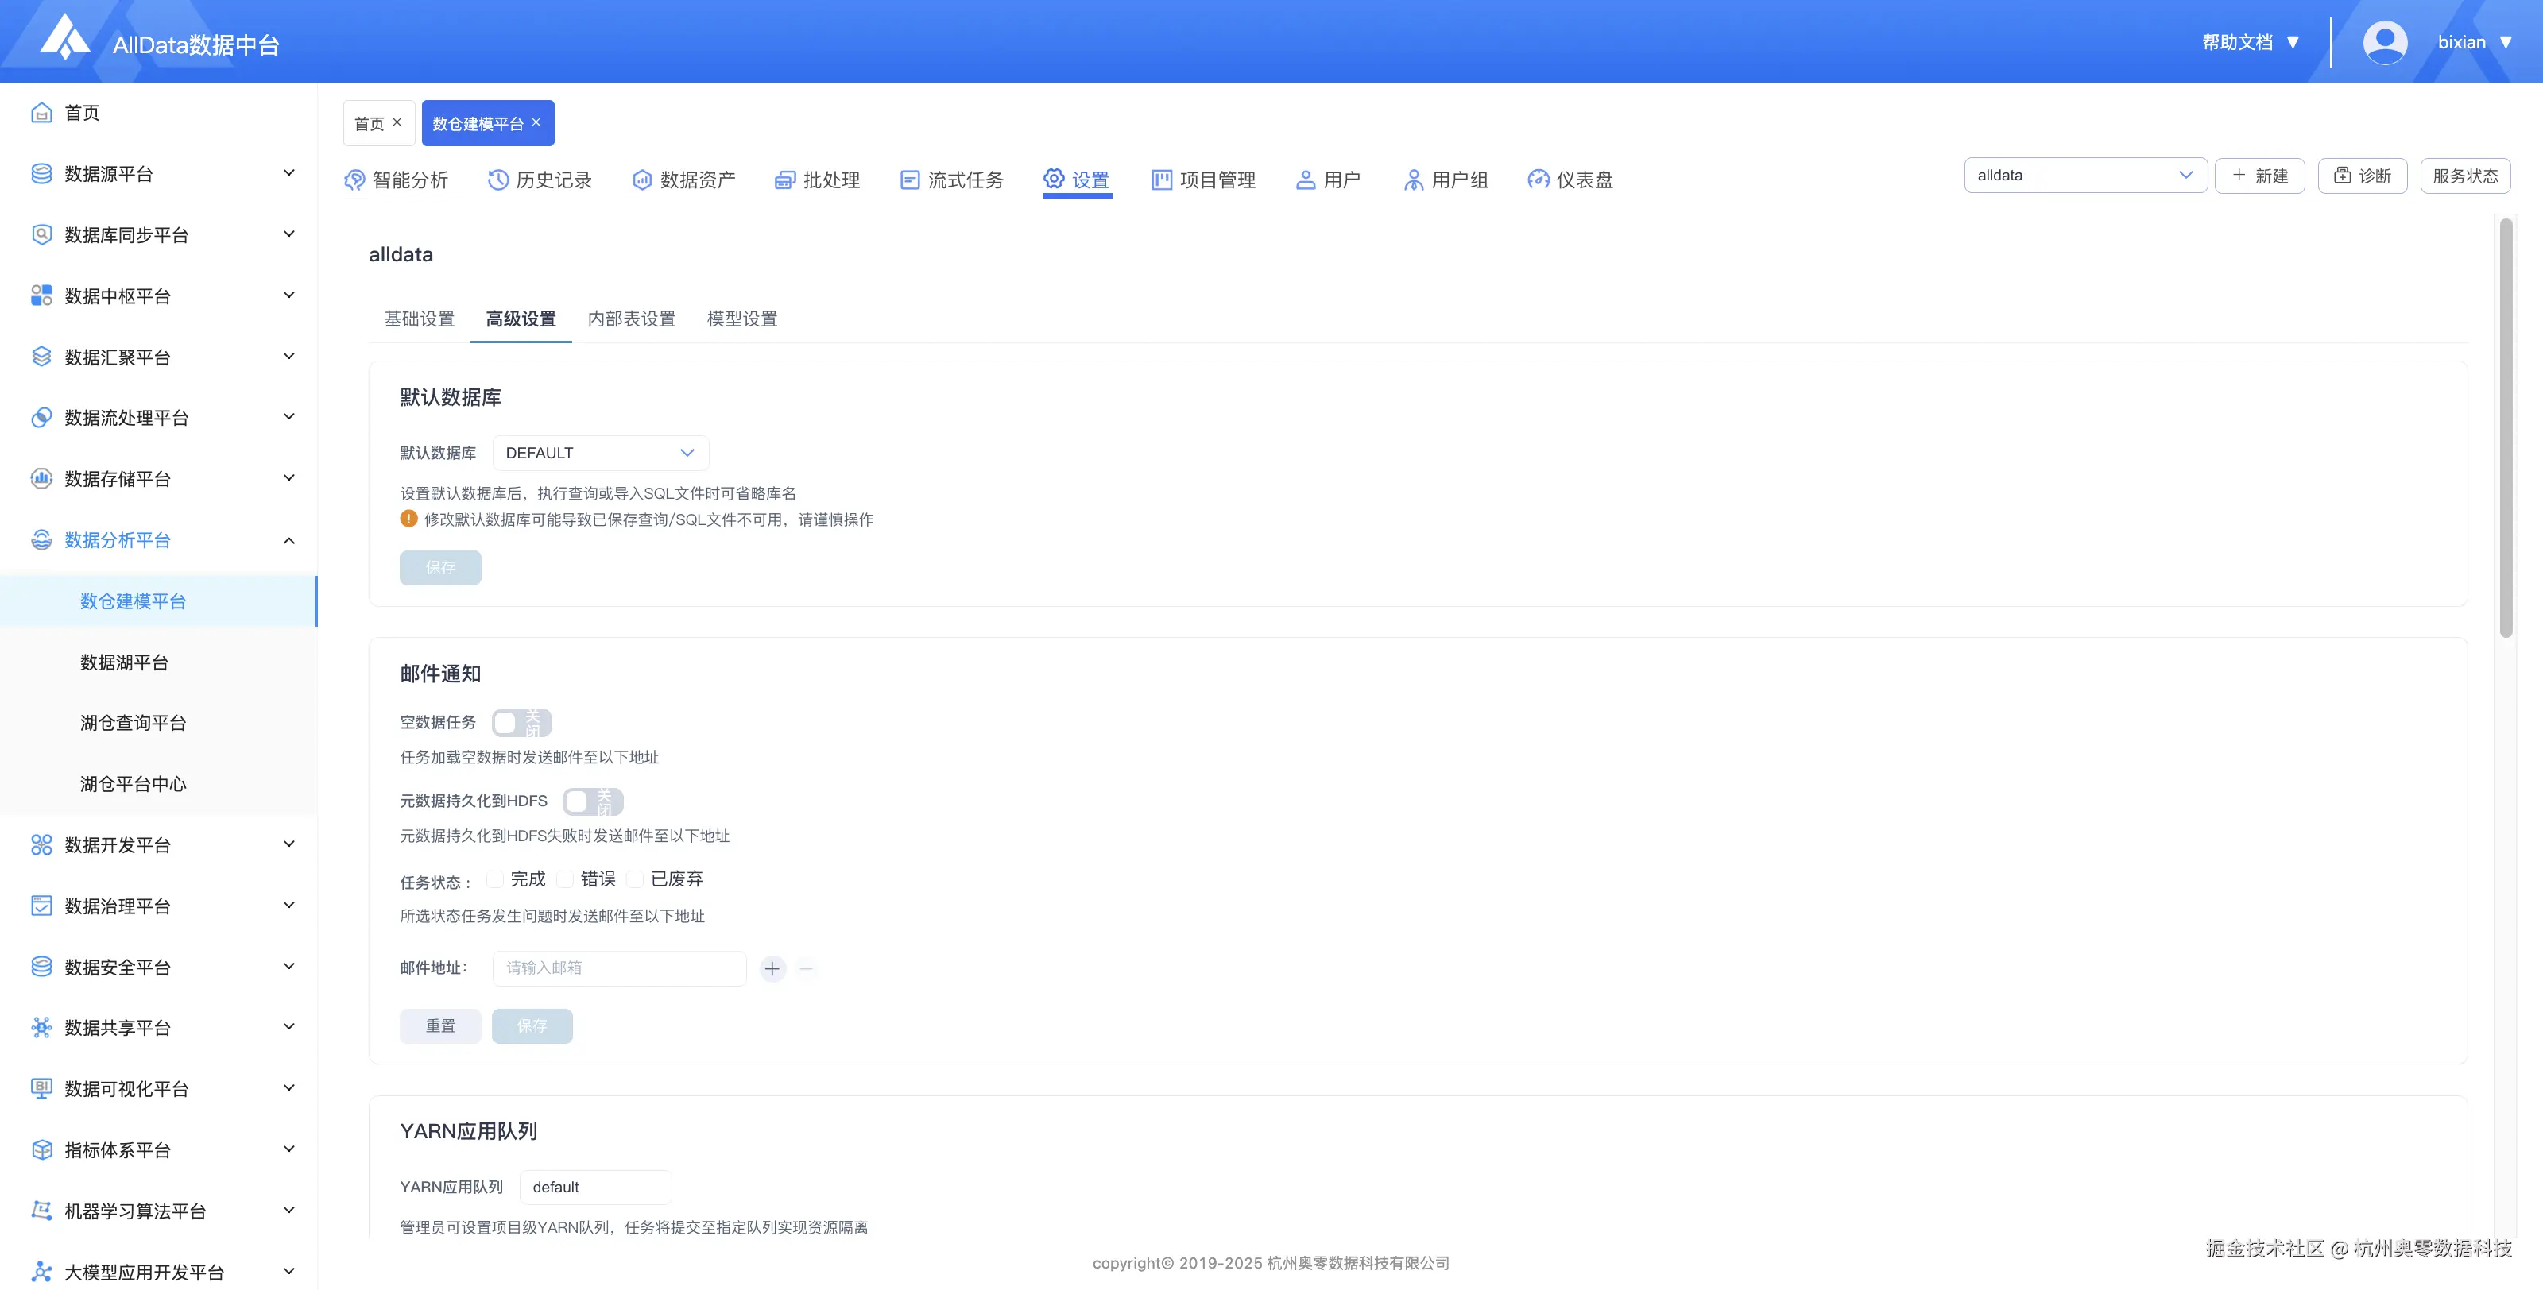This screenshot has height=1290, width=2543.
Task: Click the vertical scrollbar on the right
Action: coord(2506,427)
